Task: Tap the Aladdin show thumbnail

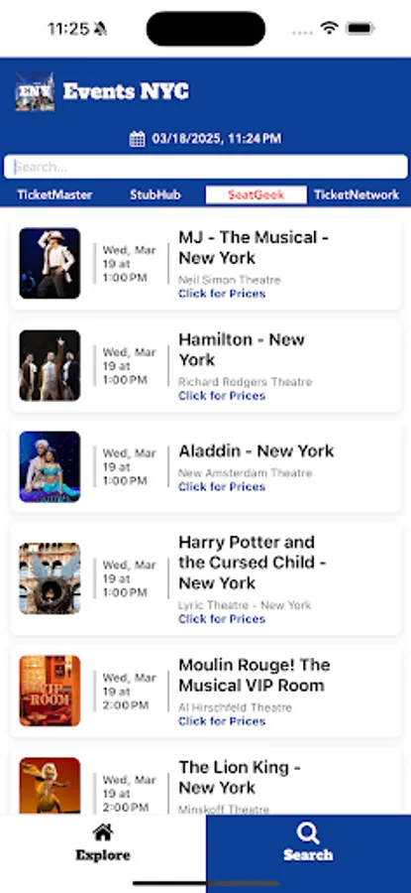Action: [50, 466]
